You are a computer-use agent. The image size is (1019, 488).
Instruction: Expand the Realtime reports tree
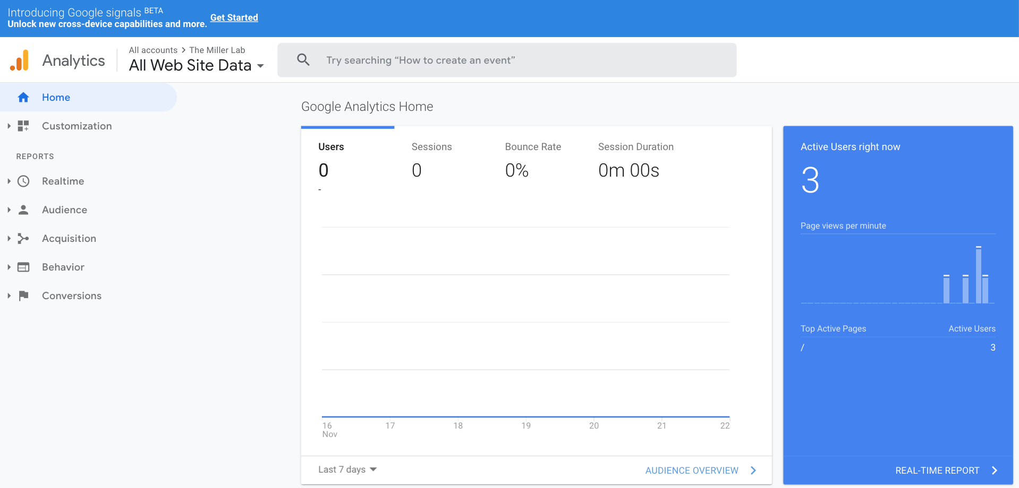tap(9, 181)
